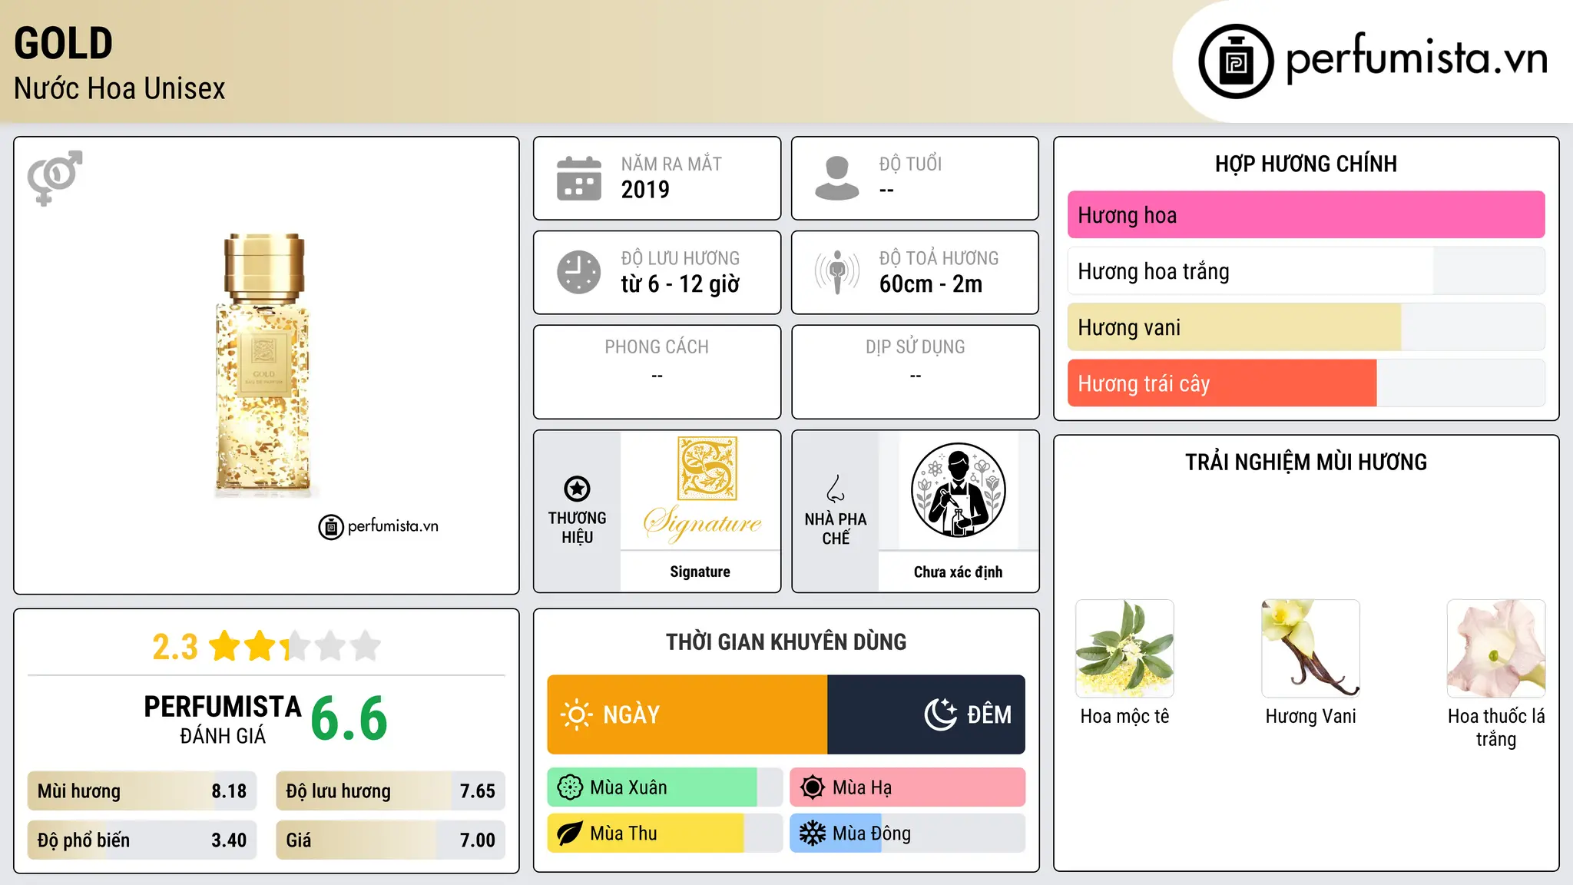Click the TRẢI NGHIỆM MÙI HƯƠNG heading
This screenshot has height=885, width=1573.
(x=1306, y=462)
